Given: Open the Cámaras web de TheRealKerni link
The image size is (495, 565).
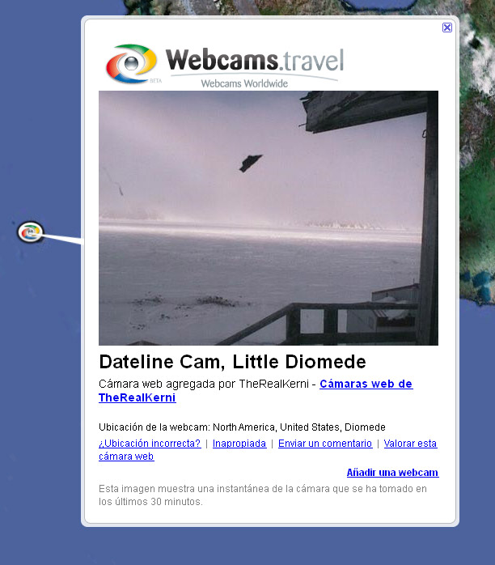Looking at the screenshot, I should point(256,391).
